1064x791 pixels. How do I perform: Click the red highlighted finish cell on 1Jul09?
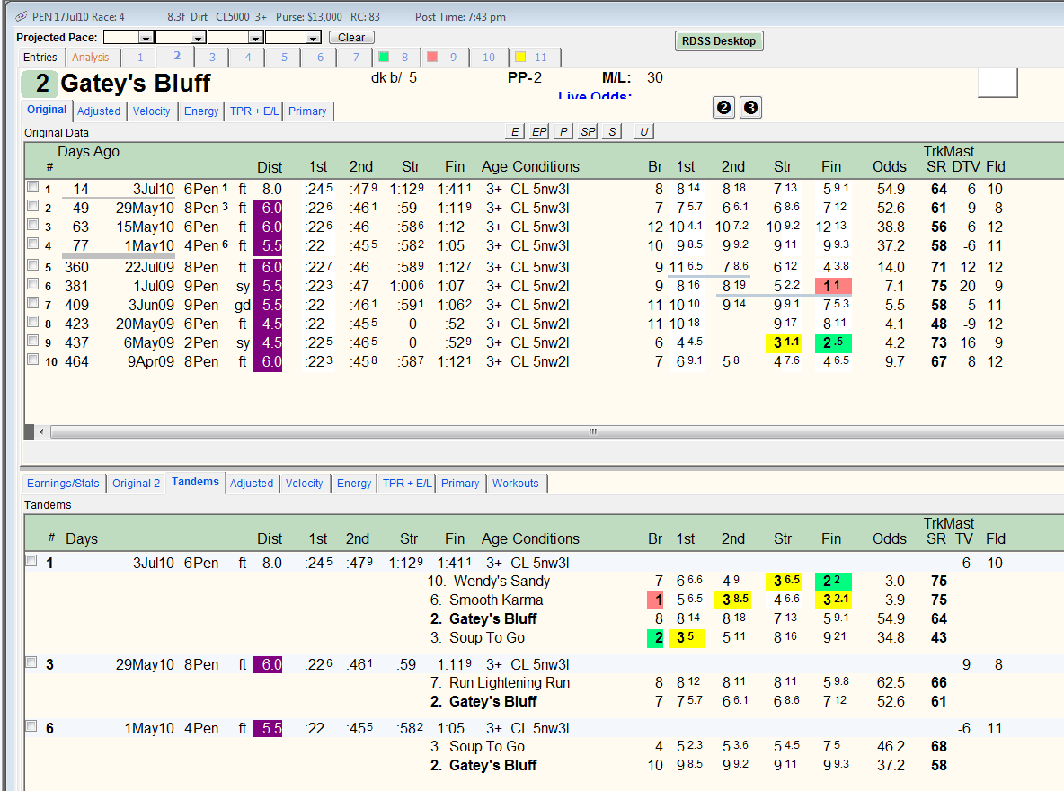pyautogui.click(x=833, y=286)
